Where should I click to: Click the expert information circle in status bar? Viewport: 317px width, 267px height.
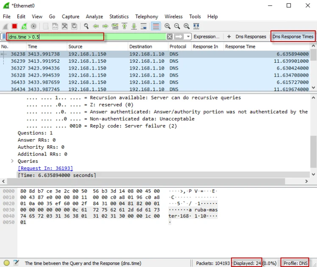(x=6, y=263)
